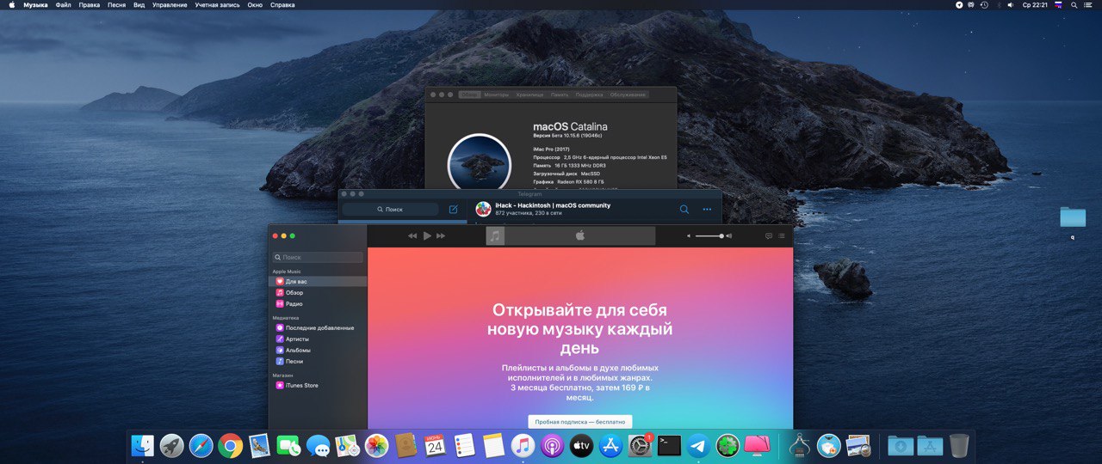Image resolution: width=1102 pixels, height=464 pixels.
Task: Open the lyrics panel in Music
Action: pos(769,235)
